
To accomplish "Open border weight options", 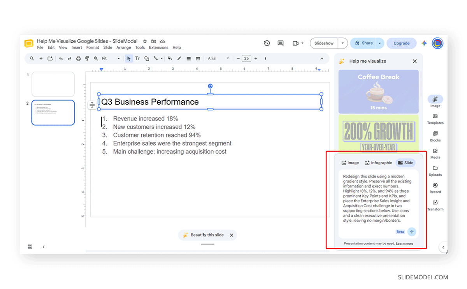I will point(189,58).
